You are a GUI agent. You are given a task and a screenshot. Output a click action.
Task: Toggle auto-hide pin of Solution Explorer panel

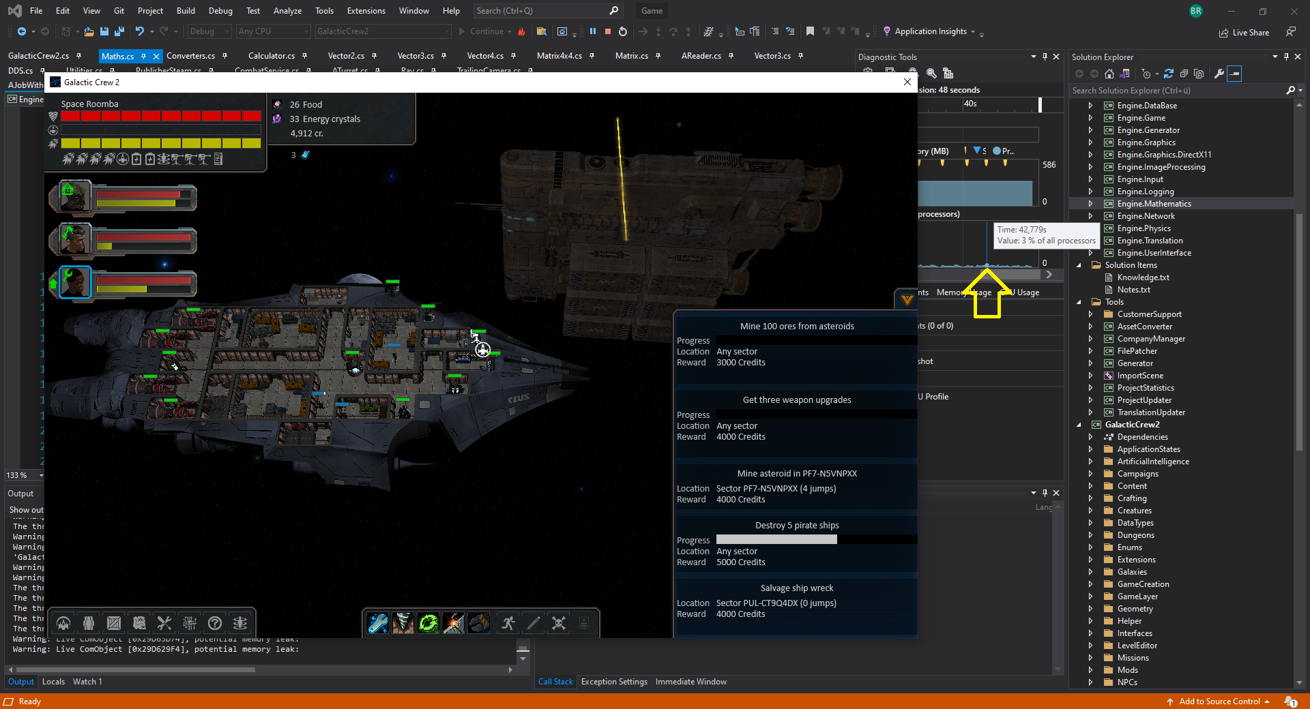pyautogui.click(x=1286, y=57)
